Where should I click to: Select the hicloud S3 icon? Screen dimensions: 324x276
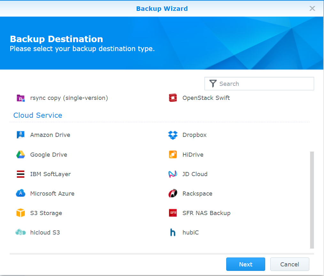pyautogui.click(x=20, y=233)
